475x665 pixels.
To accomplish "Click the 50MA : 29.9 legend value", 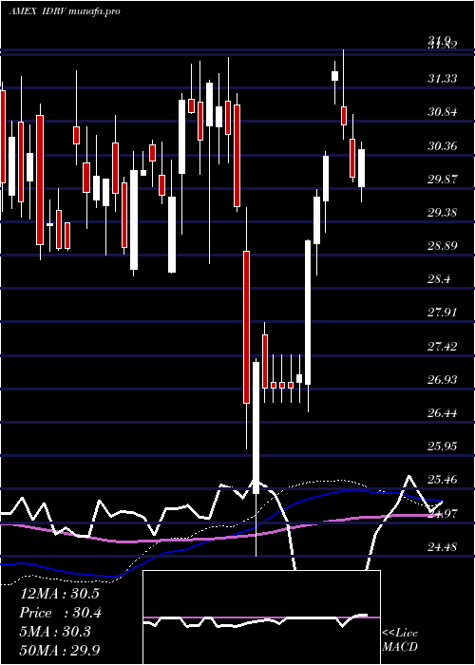I will point(60,650).
